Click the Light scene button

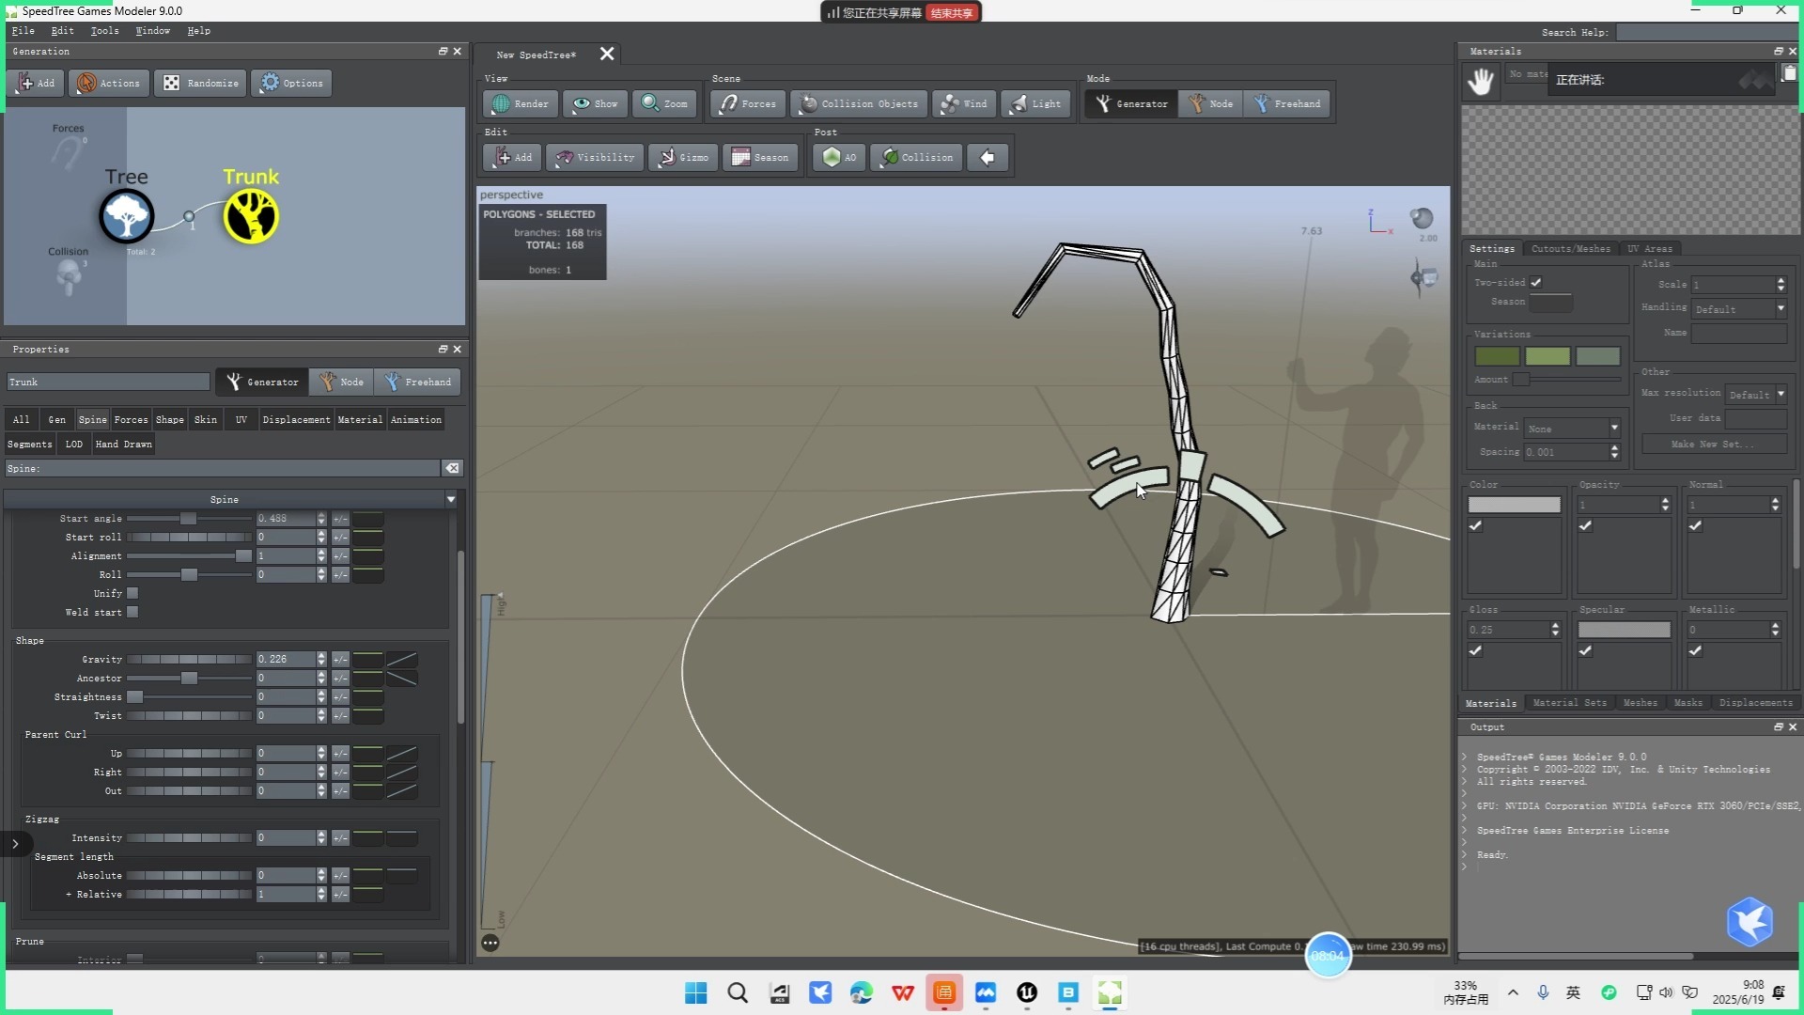click(1035, 104)
